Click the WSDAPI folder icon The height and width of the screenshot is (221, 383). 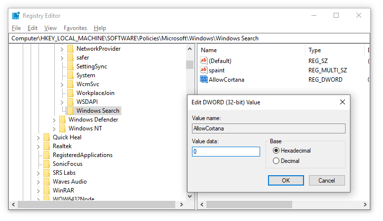[x=71, y=102]
